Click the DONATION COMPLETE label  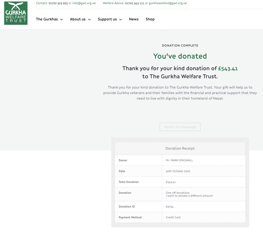[x=180, y=46]
